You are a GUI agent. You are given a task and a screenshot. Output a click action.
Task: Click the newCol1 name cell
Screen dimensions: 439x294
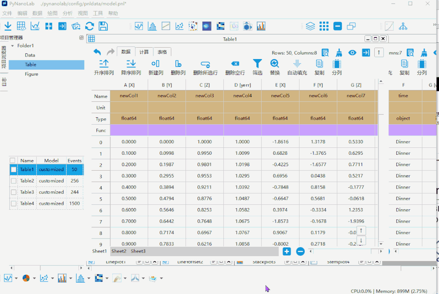[x=129, y=96]
